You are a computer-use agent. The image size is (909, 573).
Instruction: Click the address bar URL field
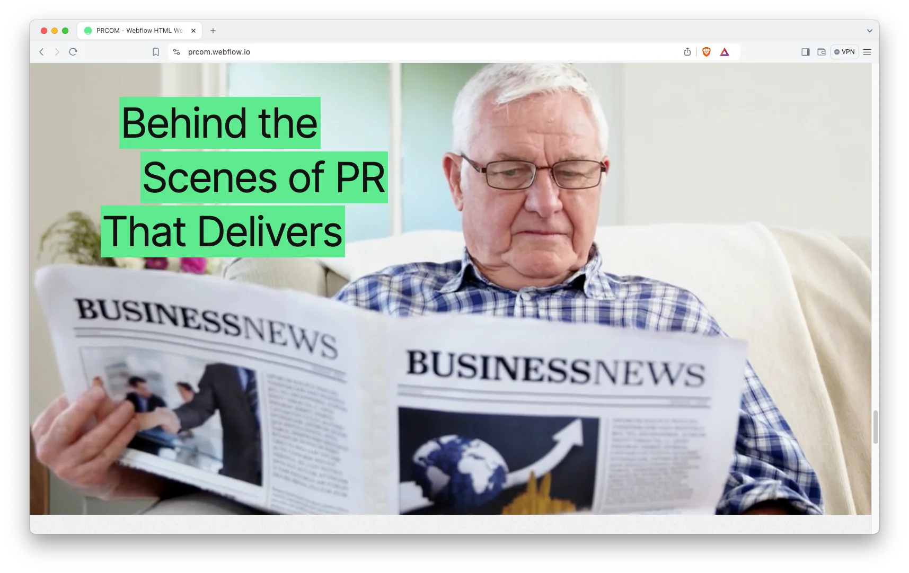(x=424, y=52)
